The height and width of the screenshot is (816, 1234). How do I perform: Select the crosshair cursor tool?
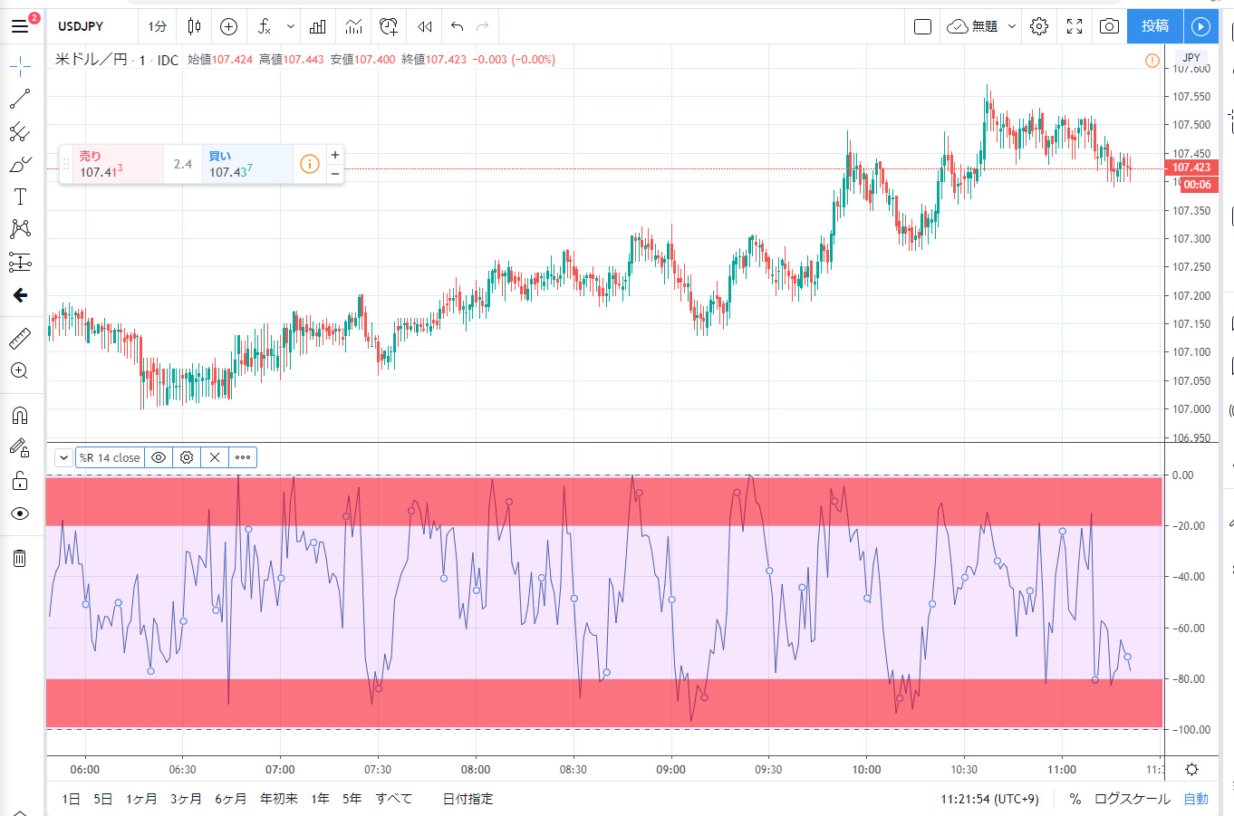20,66
